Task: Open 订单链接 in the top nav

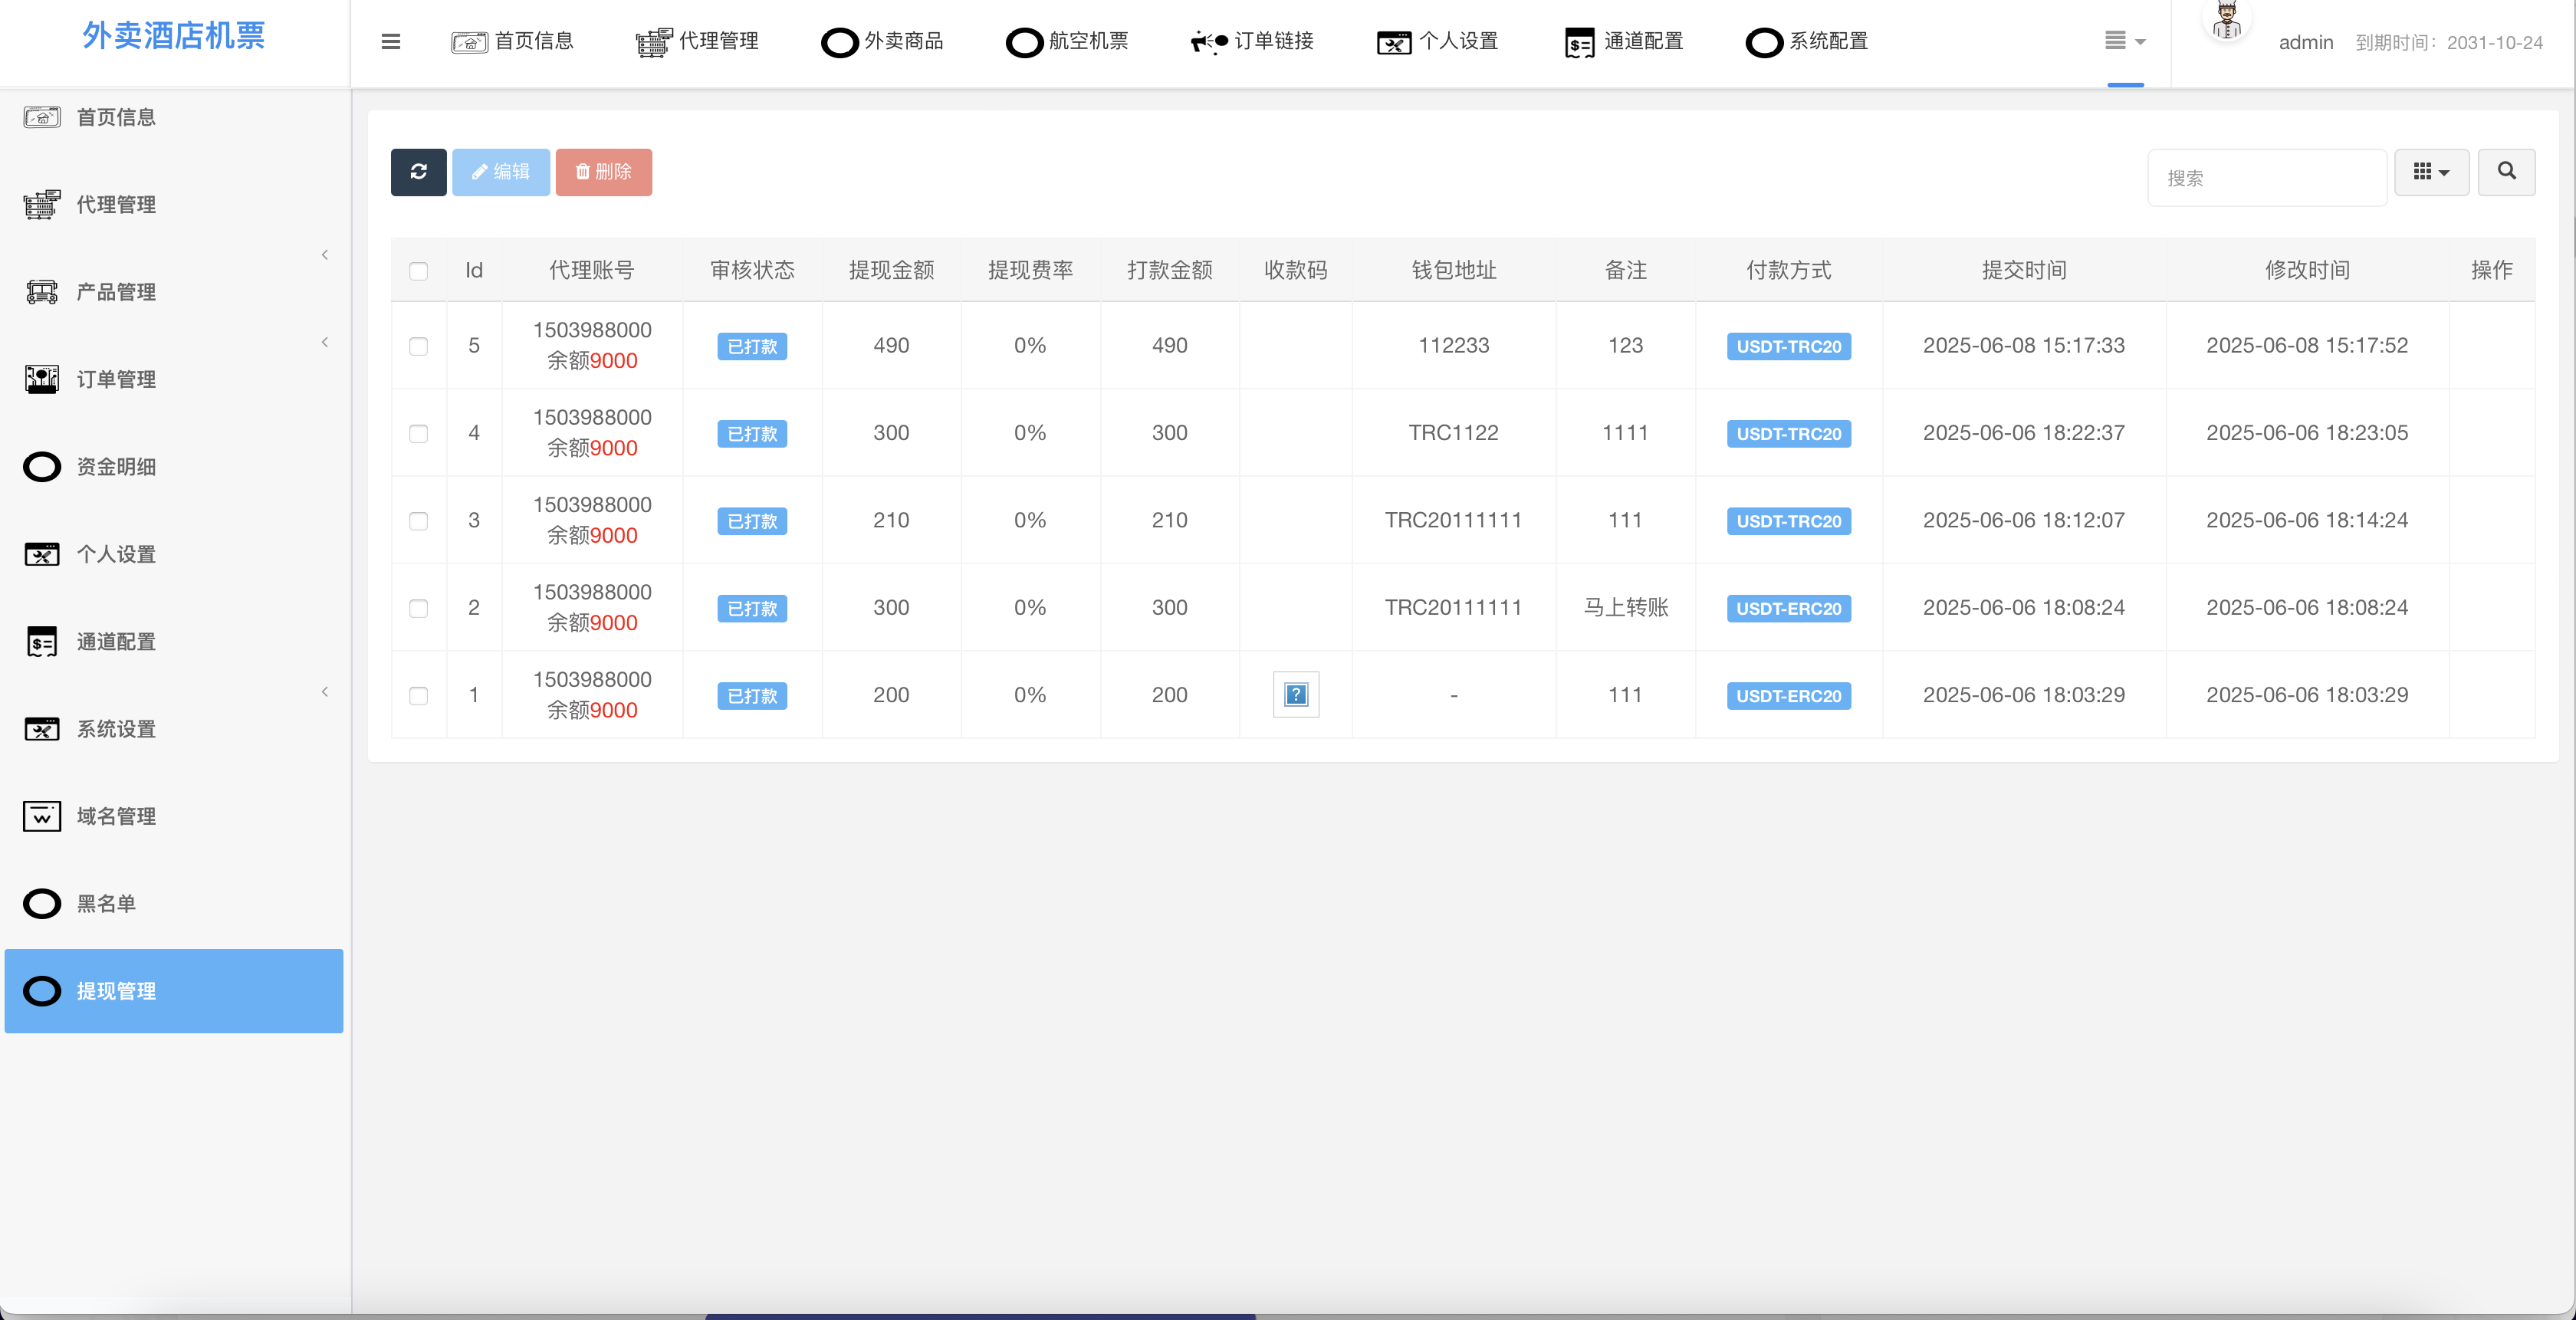Action: tap(1252, 41)
